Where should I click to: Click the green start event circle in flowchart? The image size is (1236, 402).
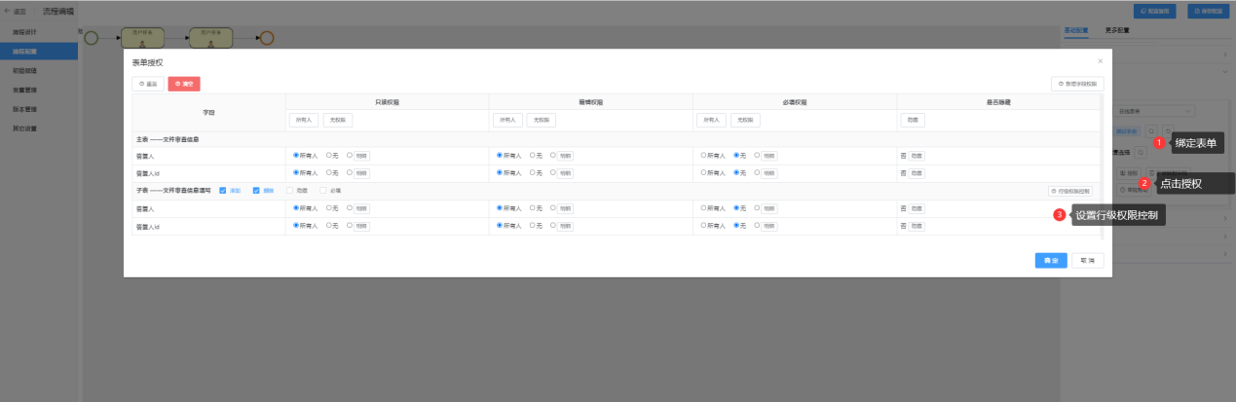[x=92, y=38]
